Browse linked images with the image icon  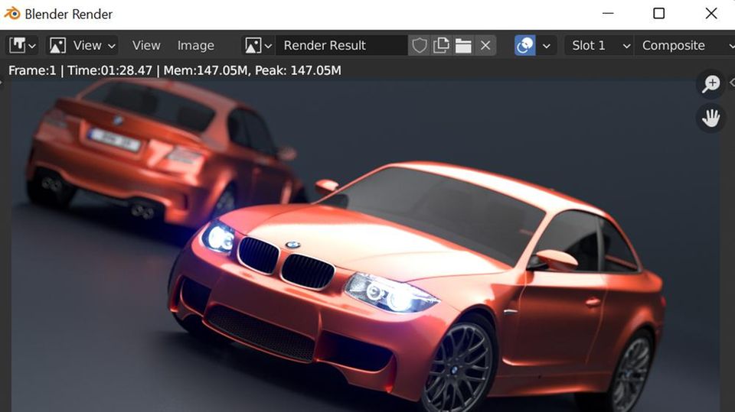pyautogui.click(x=258, y=46)
